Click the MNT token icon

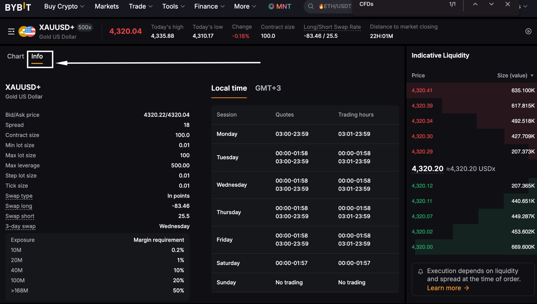tap(271, 6)
